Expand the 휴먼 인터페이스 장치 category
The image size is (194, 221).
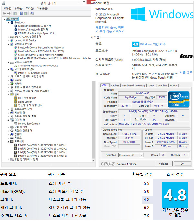[8, 160]
